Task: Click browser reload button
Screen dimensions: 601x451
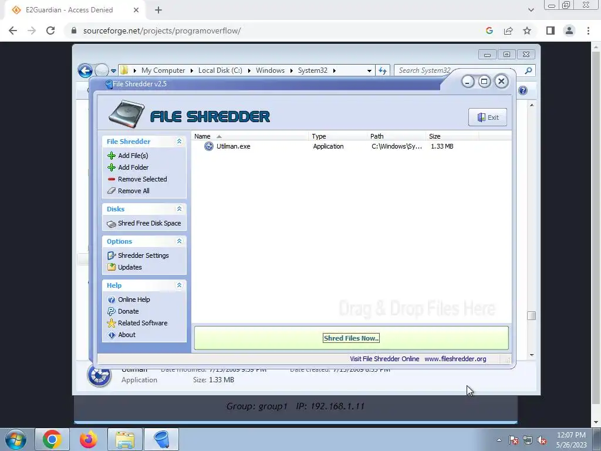Action: click(50, 31)
